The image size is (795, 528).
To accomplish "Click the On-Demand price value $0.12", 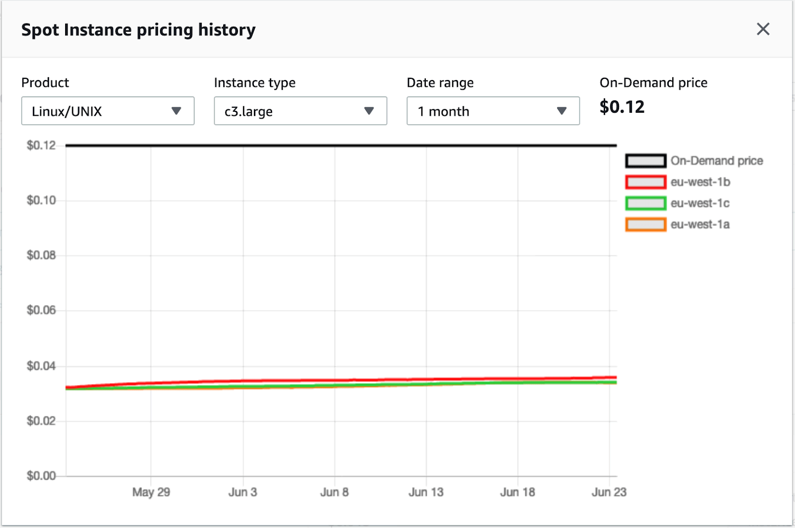I will click(622, 107).
